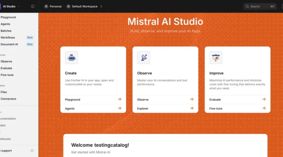Viewport: 283px width, 157px height.
Task: Click the Create card heading
Action: [x=71, y=73]
